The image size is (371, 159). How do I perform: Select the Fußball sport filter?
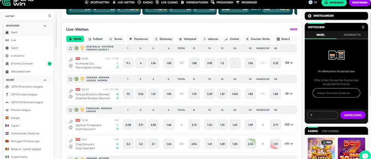[96, 39]
